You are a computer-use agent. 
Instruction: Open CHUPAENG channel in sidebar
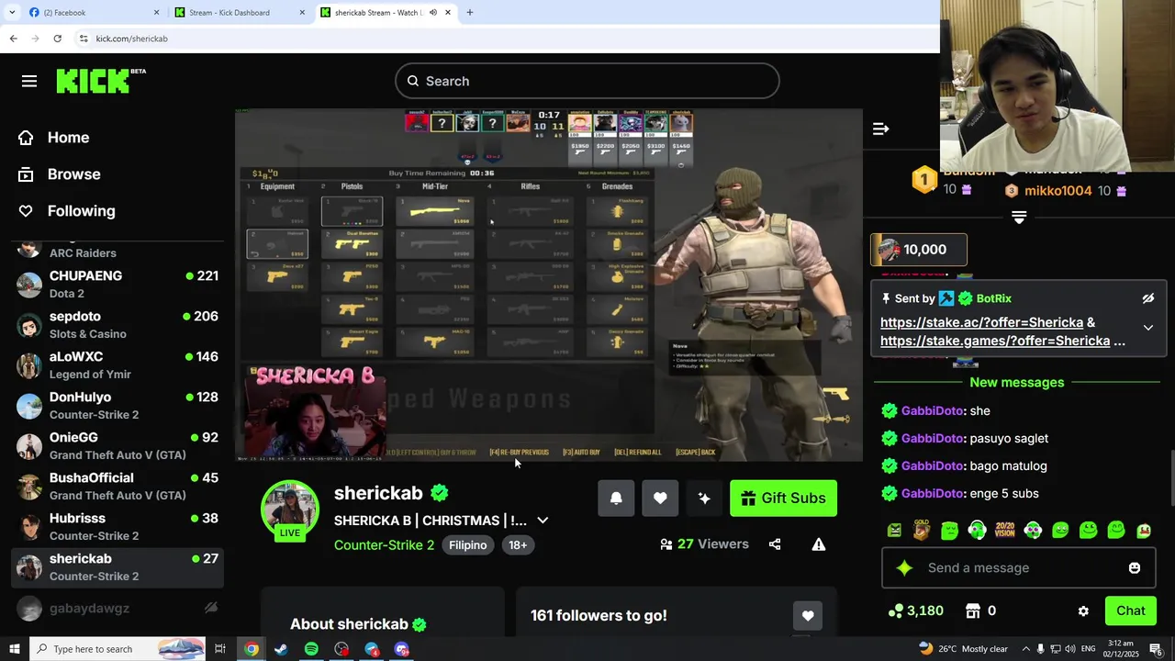pyautogui.click(x=117, y=285)
